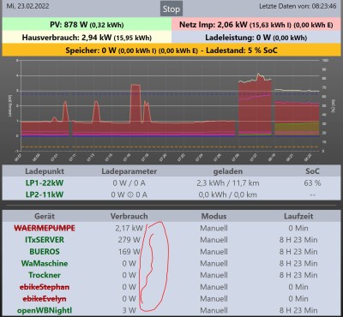343x317 pixels.
Task: Click the Stop button at top
Action: pos(171,9)
